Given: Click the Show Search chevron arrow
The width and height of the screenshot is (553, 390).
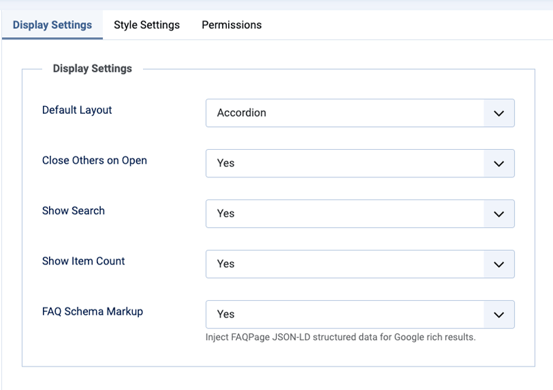Looking at the screenshot, I should 499,214.
